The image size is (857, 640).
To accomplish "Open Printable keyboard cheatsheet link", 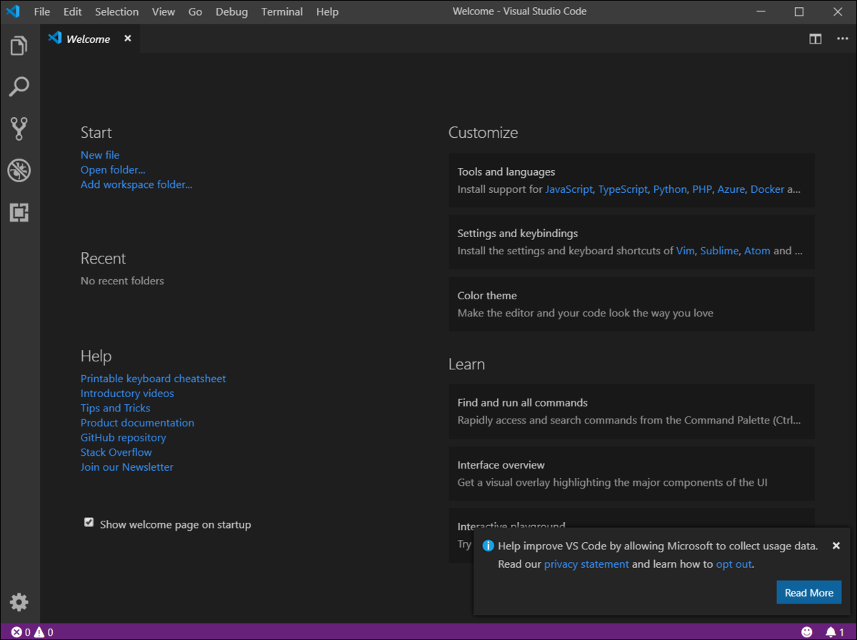I will coord(154,379).
